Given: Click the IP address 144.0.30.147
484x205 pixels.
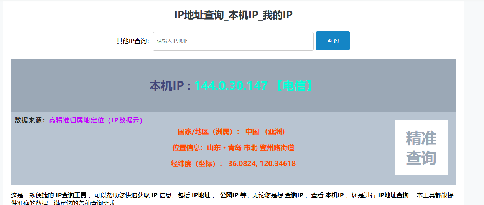Looking at the screenshot, I should click(230, 86).
